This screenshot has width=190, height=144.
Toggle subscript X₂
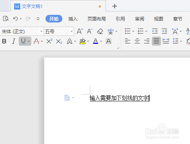tap(59, 41)
